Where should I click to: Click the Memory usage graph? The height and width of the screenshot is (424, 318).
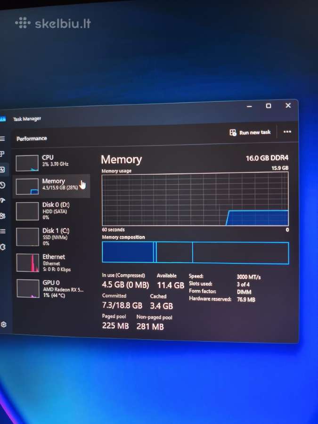195,200
